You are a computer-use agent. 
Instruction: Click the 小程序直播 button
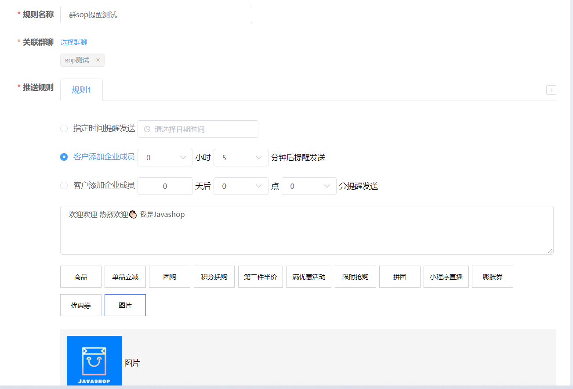click(446, 277)
